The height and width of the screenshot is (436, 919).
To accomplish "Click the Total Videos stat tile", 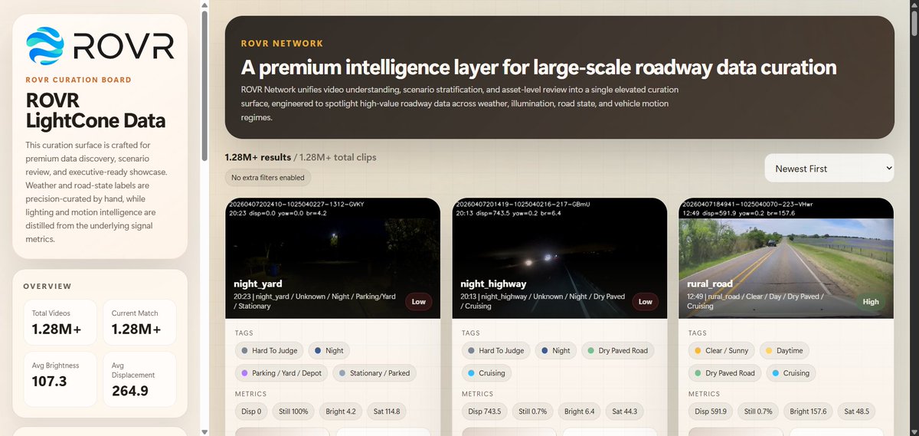I will point(60,321).
